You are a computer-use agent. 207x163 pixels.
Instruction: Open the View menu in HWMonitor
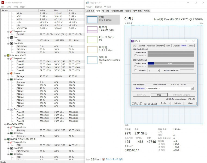[x=9, y=7]
